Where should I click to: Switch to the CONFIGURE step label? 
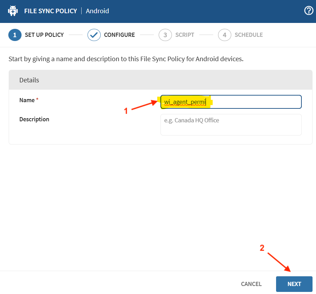click(119, 35)
